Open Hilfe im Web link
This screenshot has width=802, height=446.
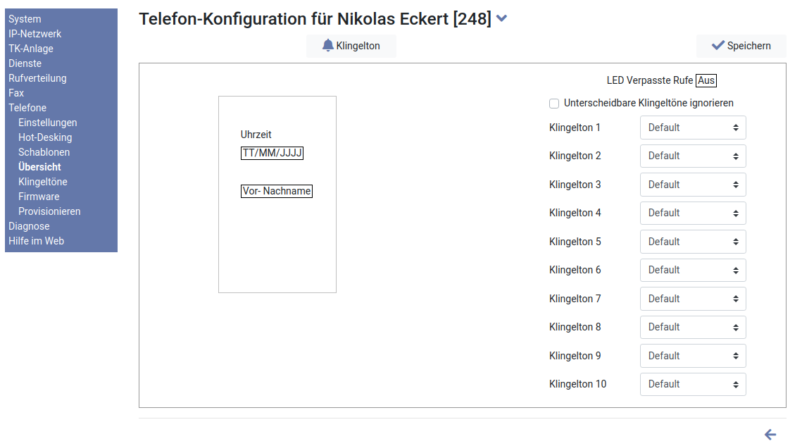coord(36,241)
